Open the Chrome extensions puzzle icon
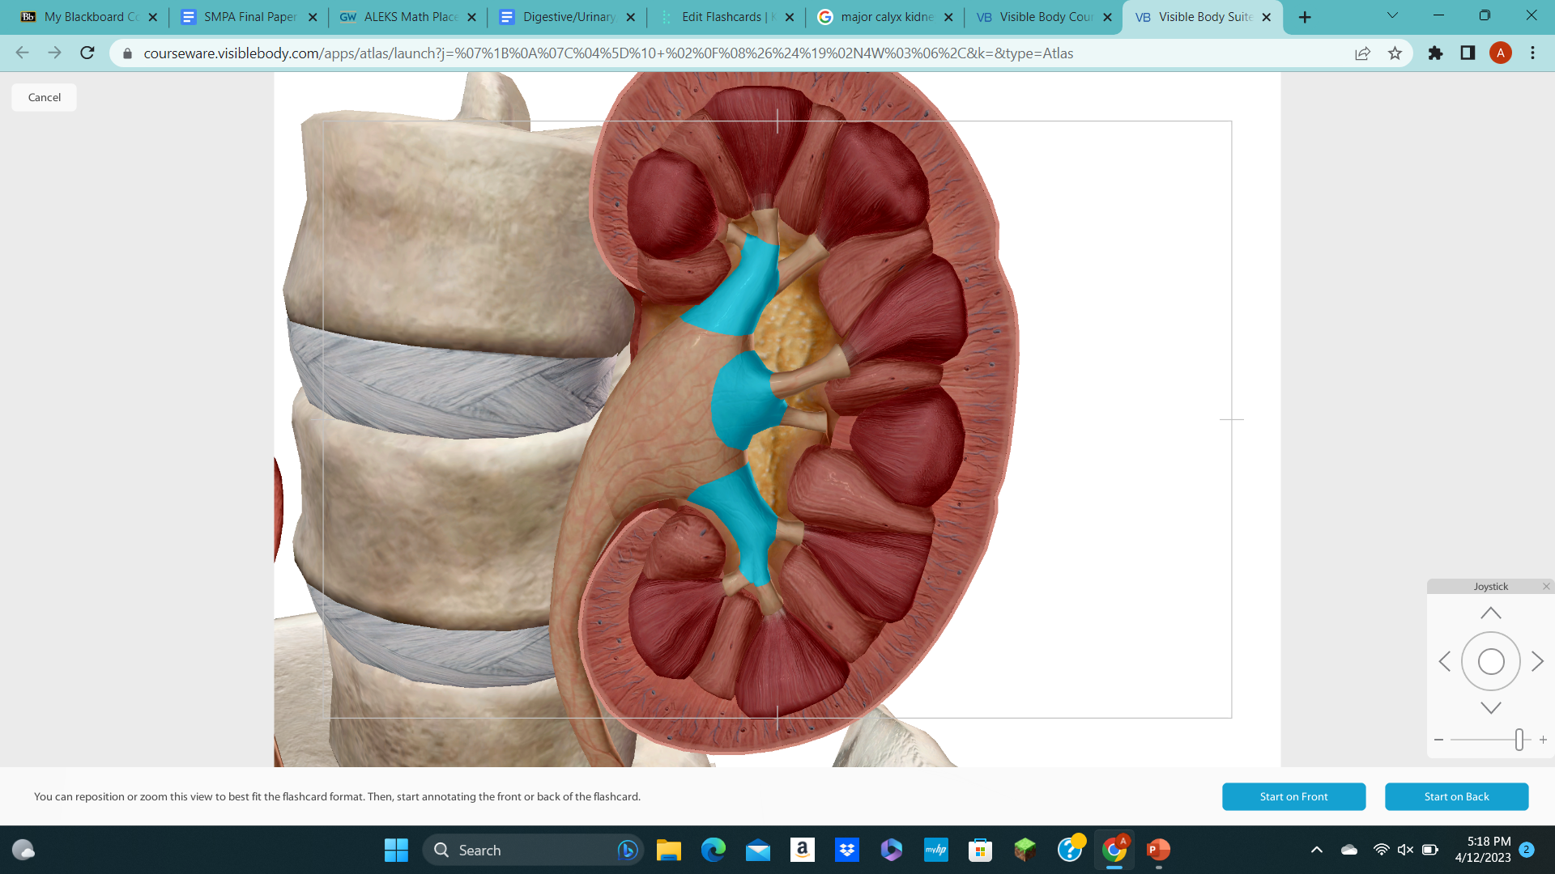The width and height of the screenshot is (1555, 874). point(1435,53)
